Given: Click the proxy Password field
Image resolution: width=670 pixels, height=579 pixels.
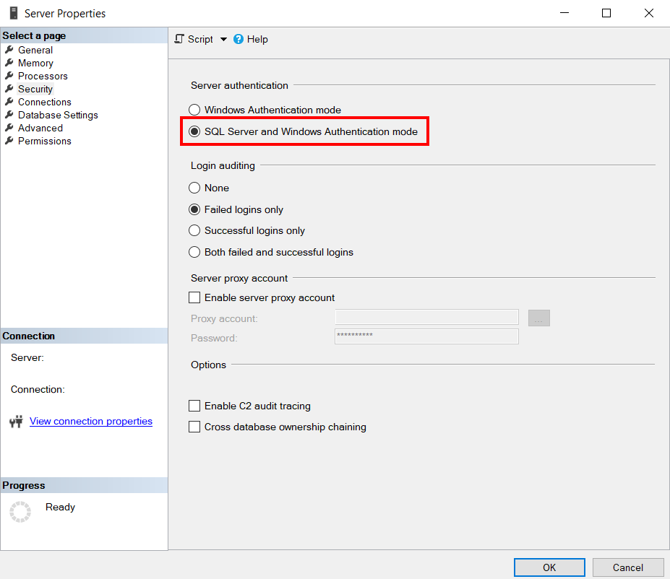Looking at the screenshot, I should (x=426, y=336).
